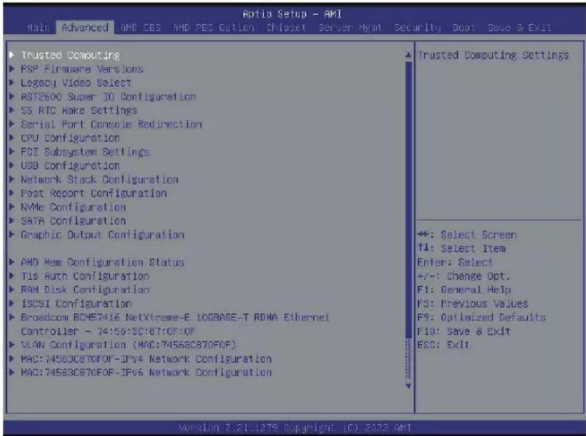Image resolution: width=586 pixels, height=436 pixels.
Task: Click the arrow beside Trusted Computing
Action: pyautogui.click(x=12, y=55)
